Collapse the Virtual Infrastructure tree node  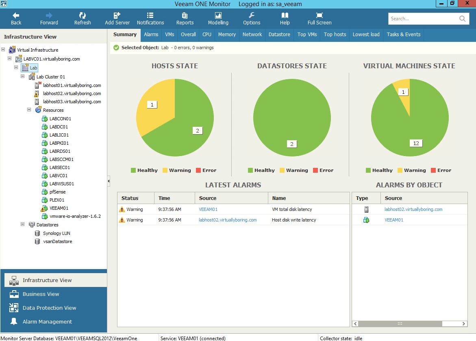(x=3, y=50)
